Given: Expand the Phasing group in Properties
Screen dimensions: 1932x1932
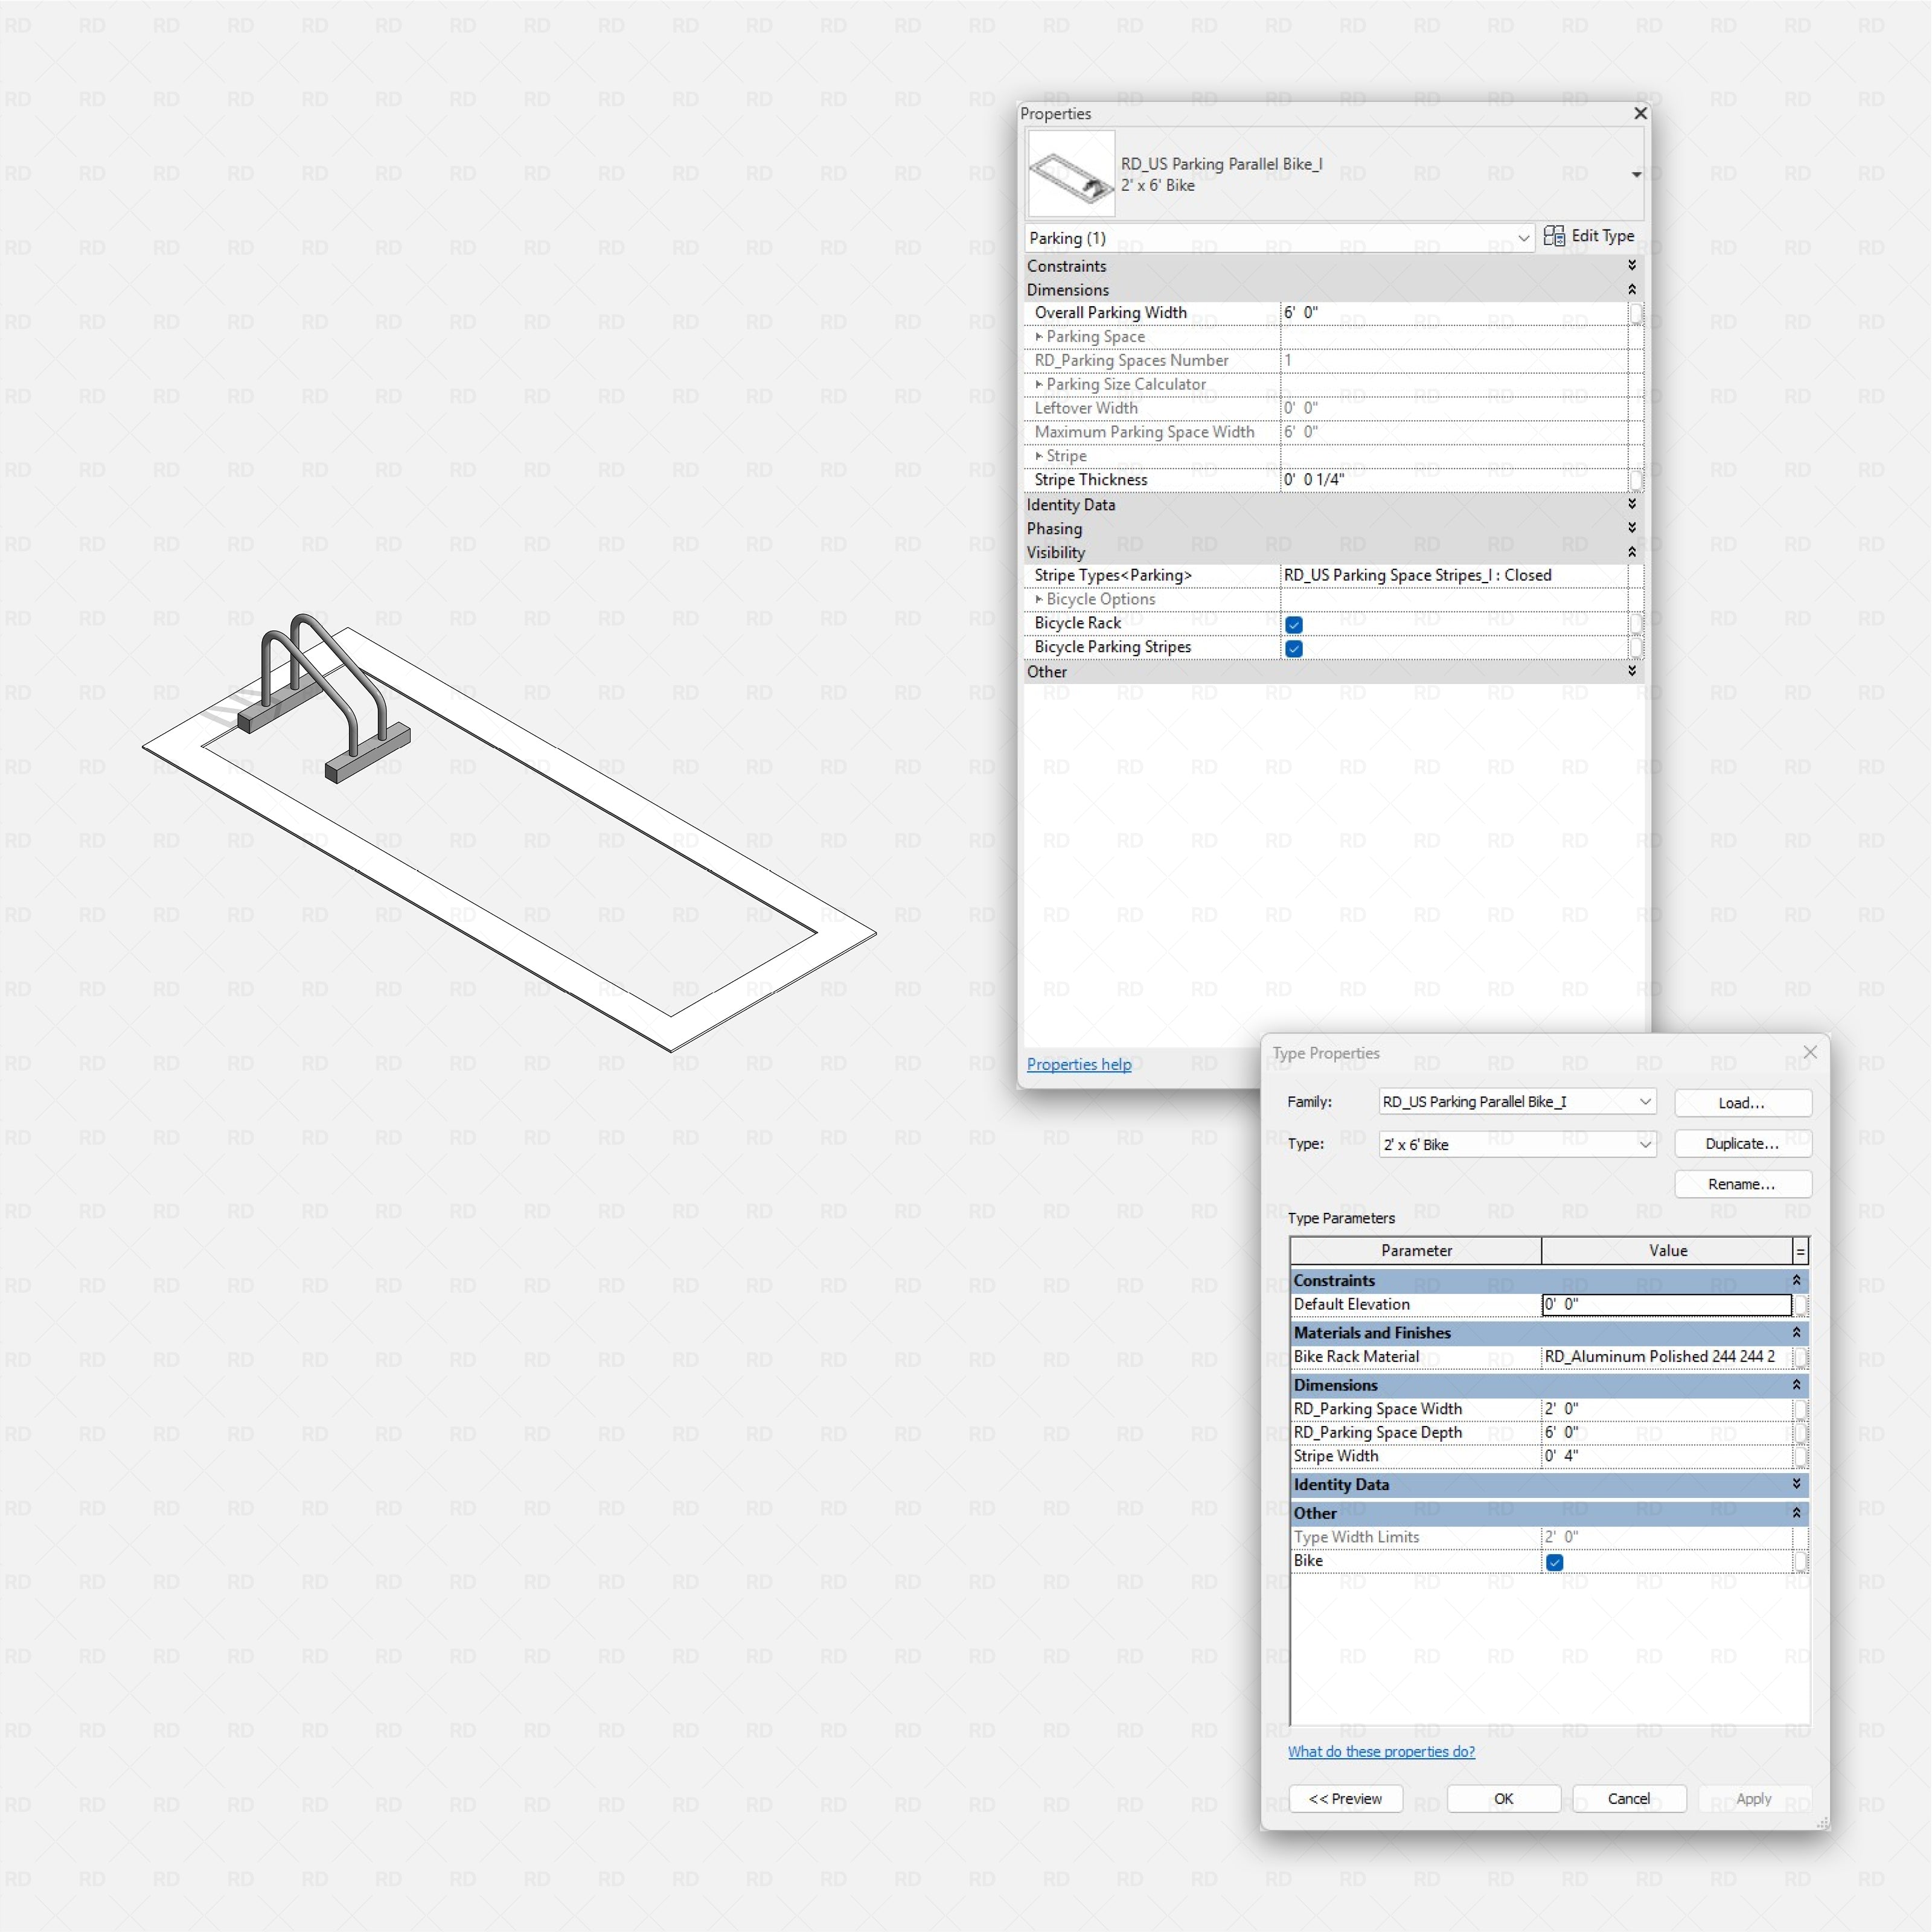Looking at the screenshot, I should coord(1632,528).
